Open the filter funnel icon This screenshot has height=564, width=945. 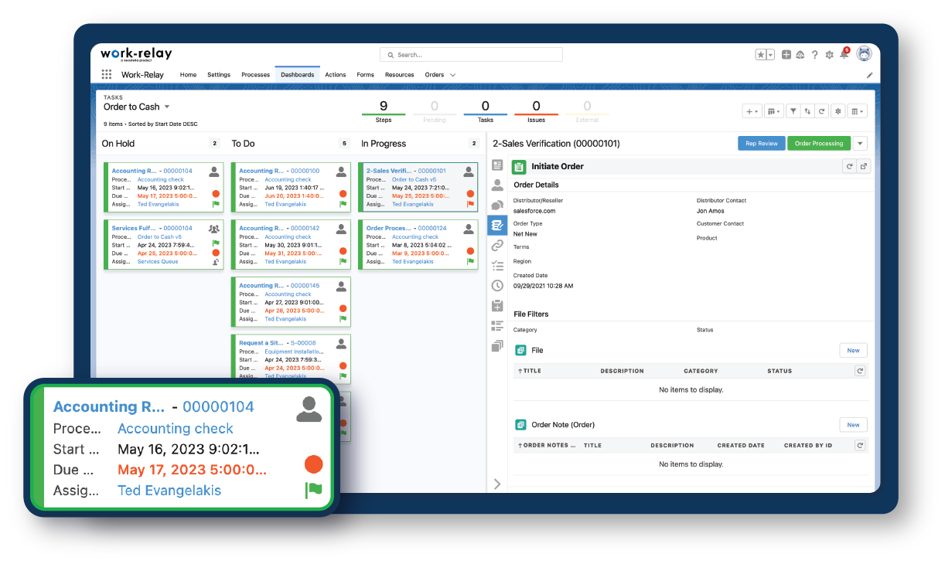click(793, 111)
